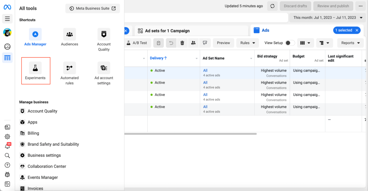Image resolution: width=368 pixels, height=191 pixels.
Task: Open the Help question mark icon
Action: pos(7,165)
